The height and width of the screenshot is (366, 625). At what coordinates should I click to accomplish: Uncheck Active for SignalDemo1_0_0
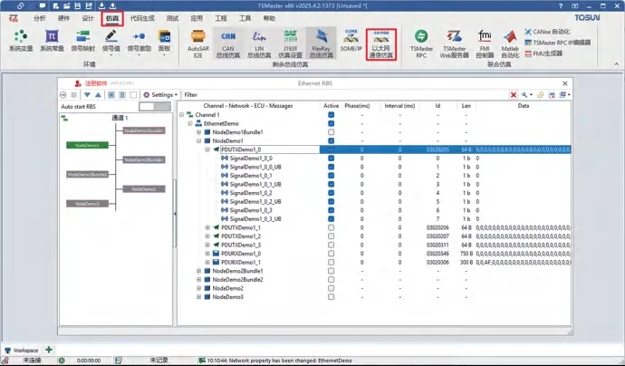click(331, 159)
